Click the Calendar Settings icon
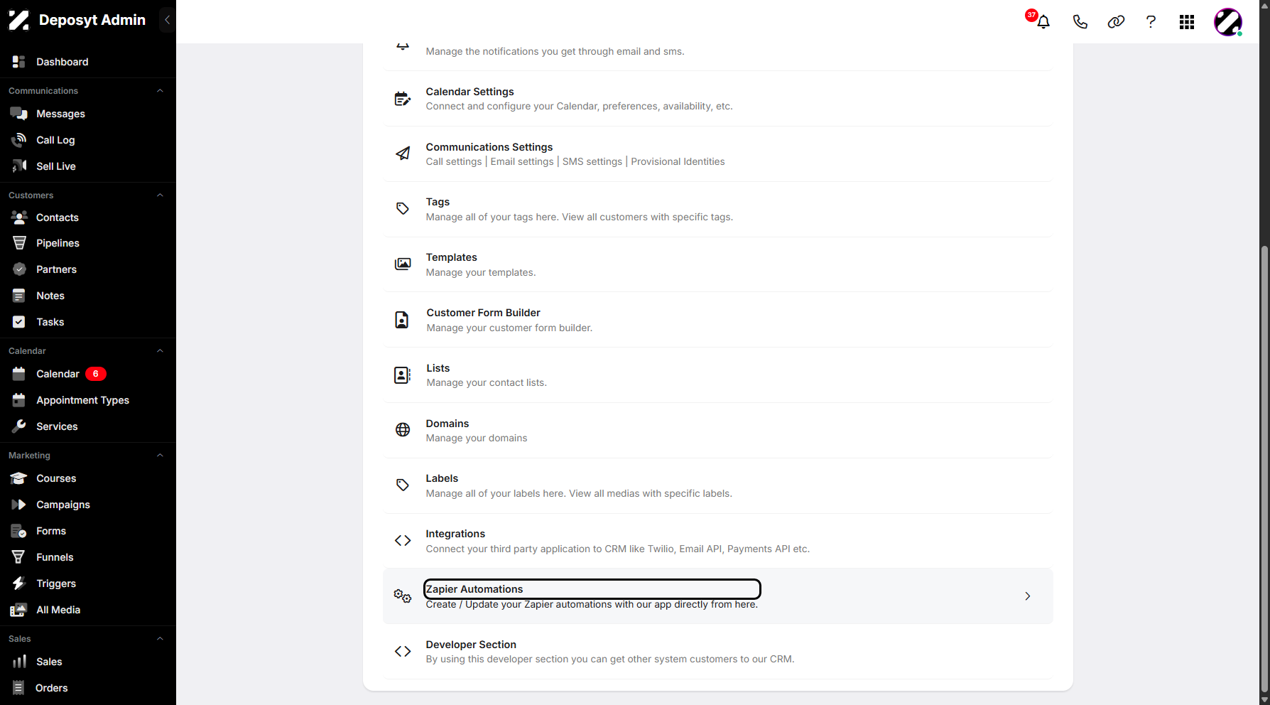1270x705 pixels. coord(403,99)
